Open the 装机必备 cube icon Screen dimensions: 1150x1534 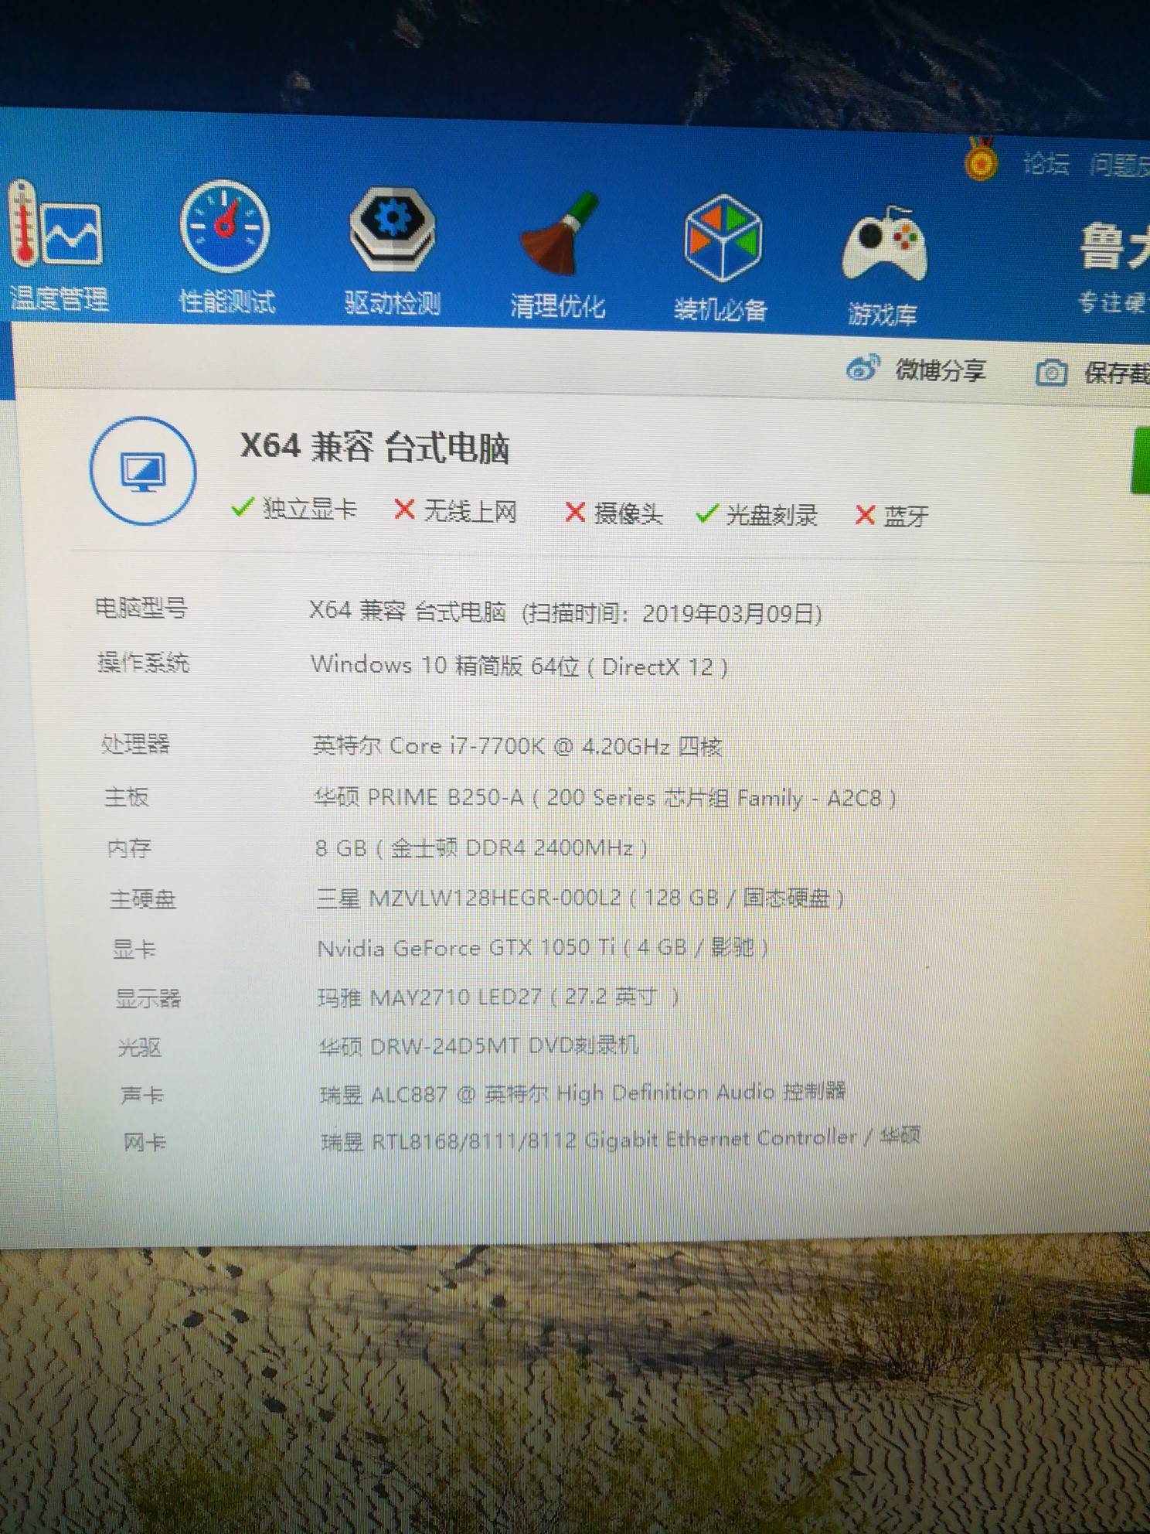coord(723,238)
